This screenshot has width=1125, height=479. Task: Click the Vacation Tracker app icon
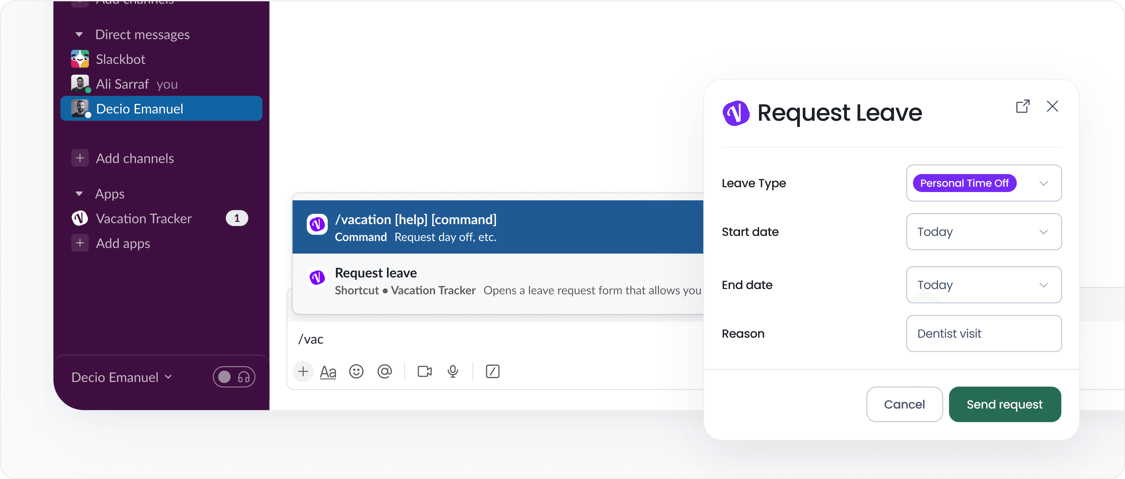(80, 217)
